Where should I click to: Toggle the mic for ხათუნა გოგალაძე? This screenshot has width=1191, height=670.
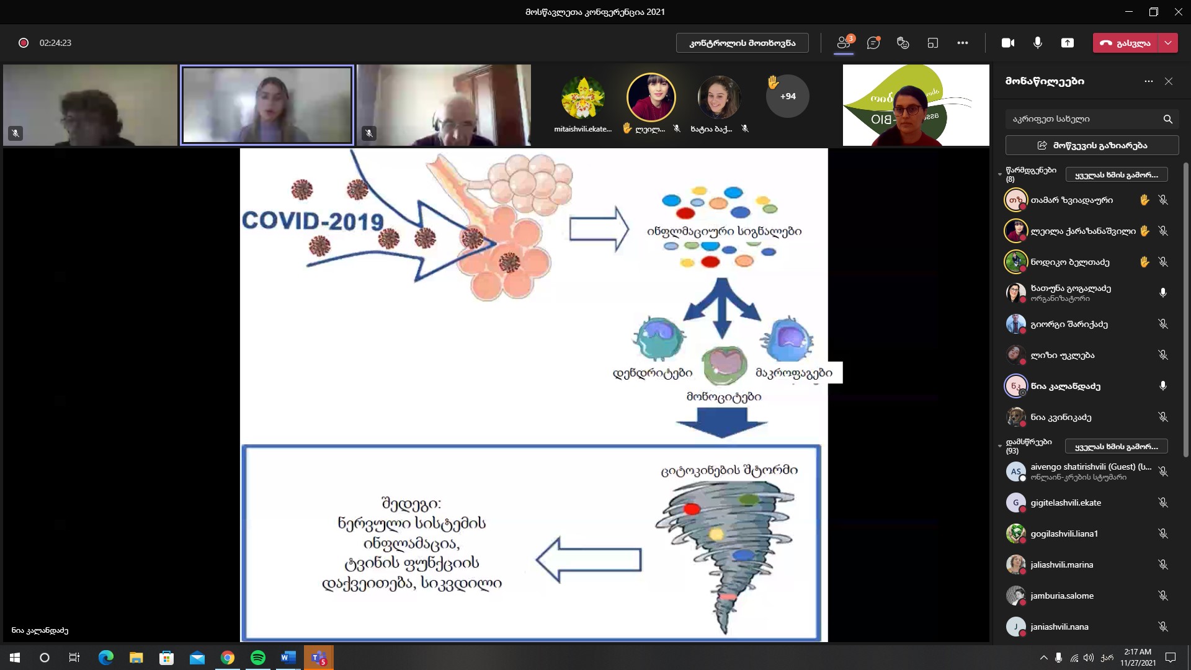[1163, 293]
